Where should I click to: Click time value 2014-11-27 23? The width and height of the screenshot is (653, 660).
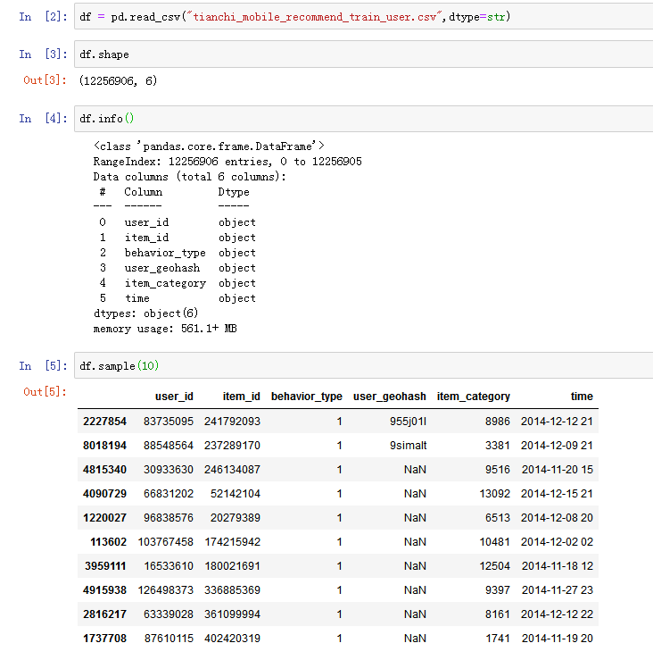coord(558,590)
